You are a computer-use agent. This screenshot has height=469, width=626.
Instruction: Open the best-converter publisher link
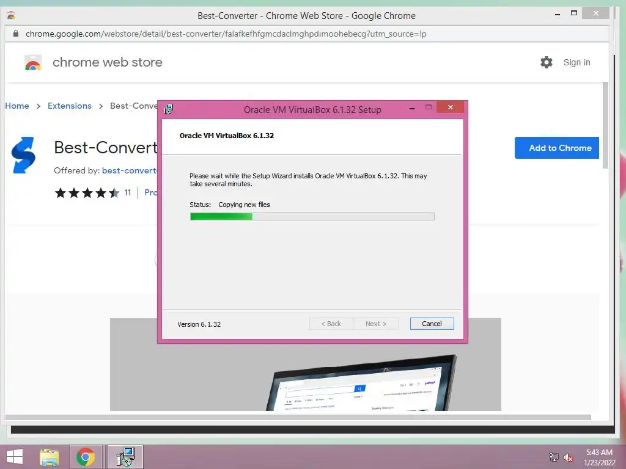coord(130,171)
